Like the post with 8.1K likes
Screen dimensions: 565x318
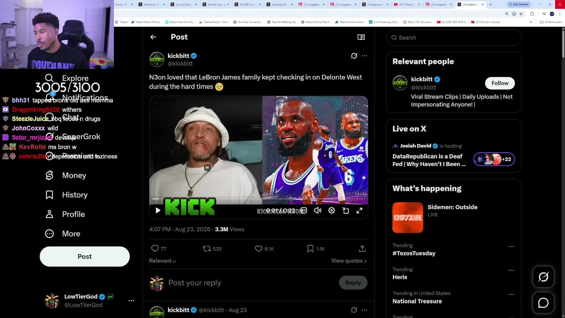[259, 249]
